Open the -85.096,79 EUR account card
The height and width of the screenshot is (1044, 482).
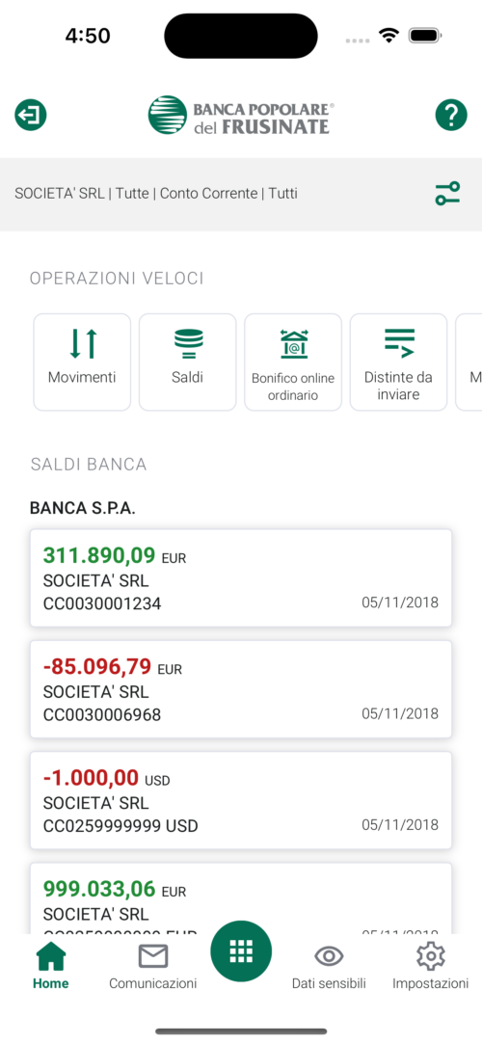pos(241,689)
